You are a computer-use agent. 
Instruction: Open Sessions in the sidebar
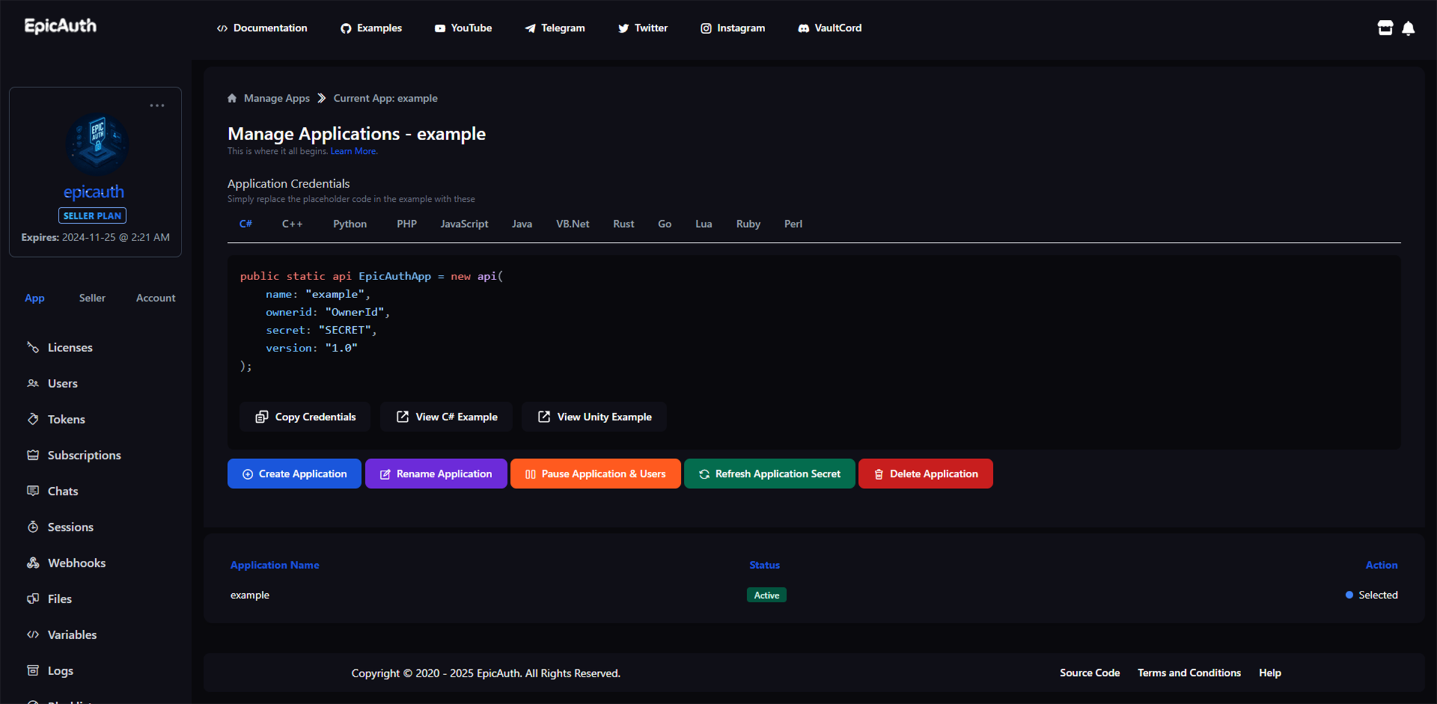pyautogui.click(x=60, y=527)
